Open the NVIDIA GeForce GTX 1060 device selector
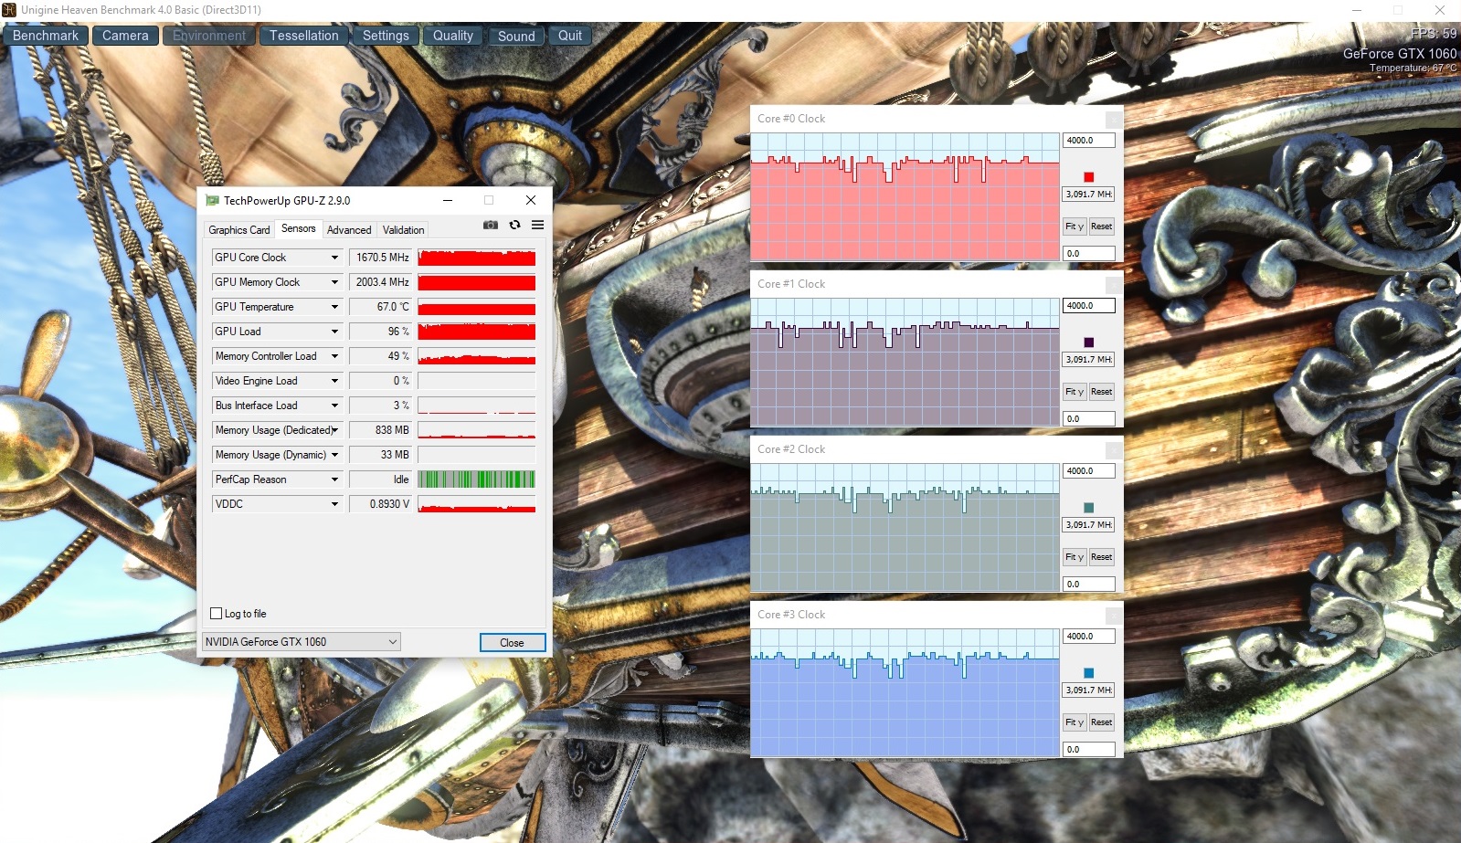Image resolution: width=1461 pixels, height=843 pixels. (x=302, y=642)
